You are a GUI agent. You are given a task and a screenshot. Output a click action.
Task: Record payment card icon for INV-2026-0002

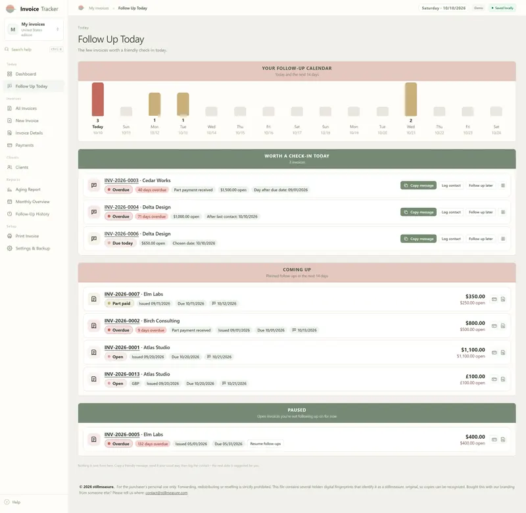pyautogui.click(x=494, y=326)
